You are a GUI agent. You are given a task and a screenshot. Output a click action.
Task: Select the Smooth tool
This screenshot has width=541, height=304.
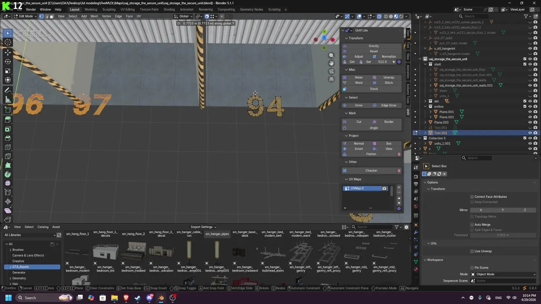coord(8,183)
